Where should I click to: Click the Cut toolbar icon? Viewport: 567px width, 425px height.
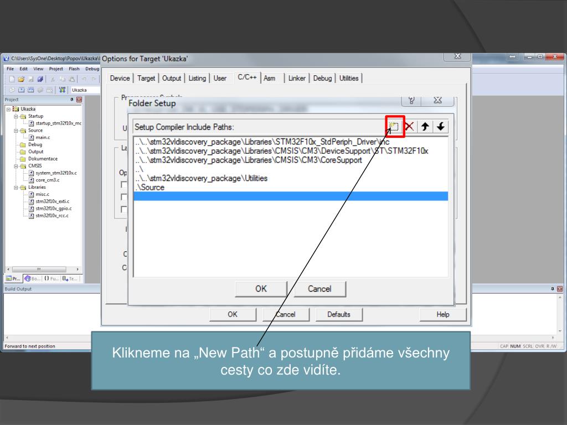pos(53,79)
